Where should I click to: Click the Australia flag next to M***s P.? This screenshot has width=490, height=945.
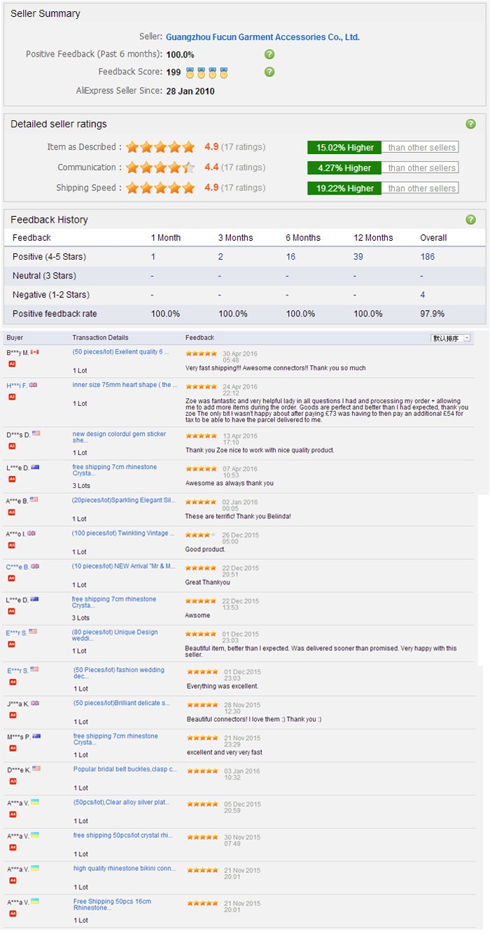point(36,736)
